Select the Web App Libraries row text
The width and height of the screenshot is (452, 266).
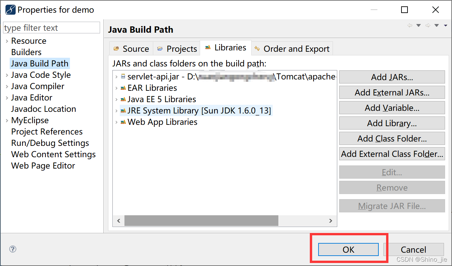point(163,122)
